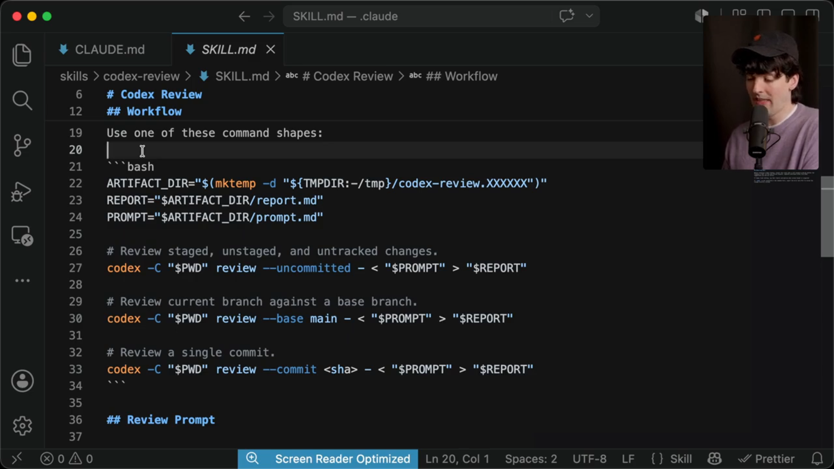
Task: Open the Accounts menu icon
Action: pos(22,381)
